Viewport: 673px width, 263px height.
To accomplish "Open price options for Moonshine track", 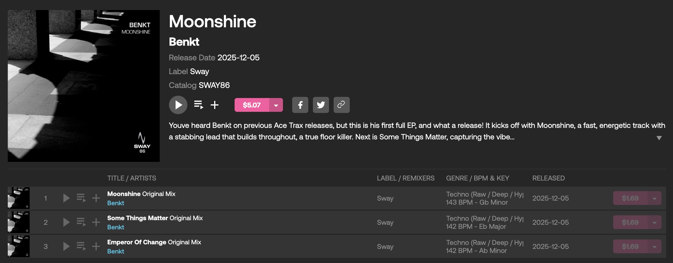I will tap(654, 198).
